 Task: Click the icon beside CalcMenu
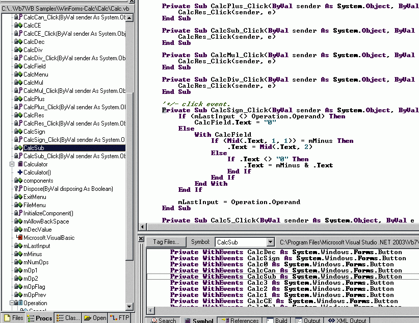click(18, 74)
